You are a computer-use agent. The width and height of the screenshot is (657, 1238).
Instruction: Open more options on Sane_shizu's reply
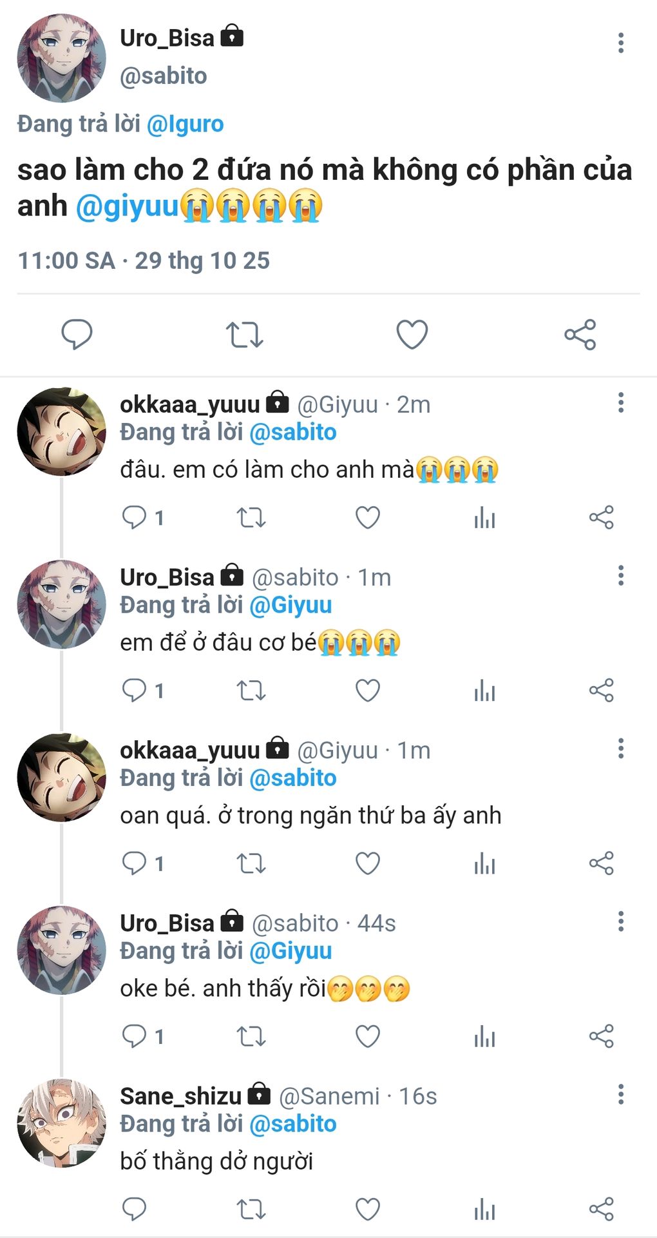pyautogui.click(x=620, y=1094)
